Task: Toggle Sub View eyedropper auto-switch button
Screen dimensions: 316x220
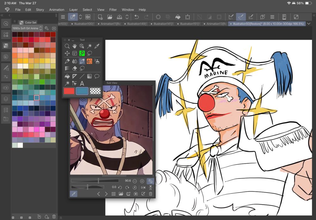Action: [74, 194]
